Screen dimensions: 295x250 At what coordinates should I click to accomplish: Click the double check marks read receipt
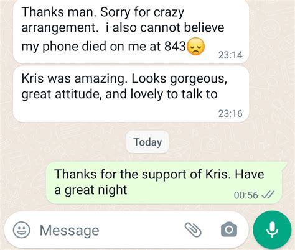pyautogui.click(x=268, y=195)
